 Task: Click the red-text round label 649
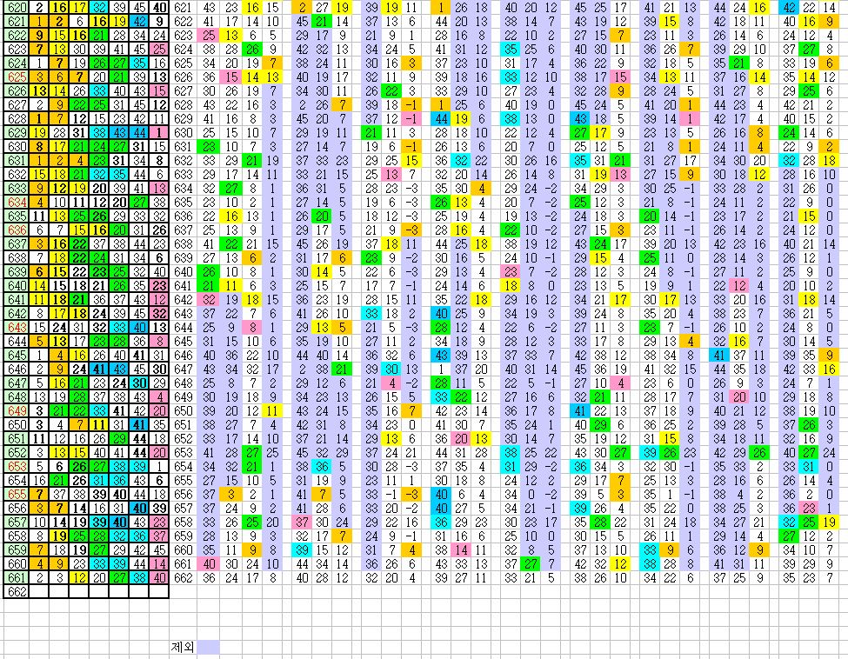pyautogui.click(x=16, y=411)
